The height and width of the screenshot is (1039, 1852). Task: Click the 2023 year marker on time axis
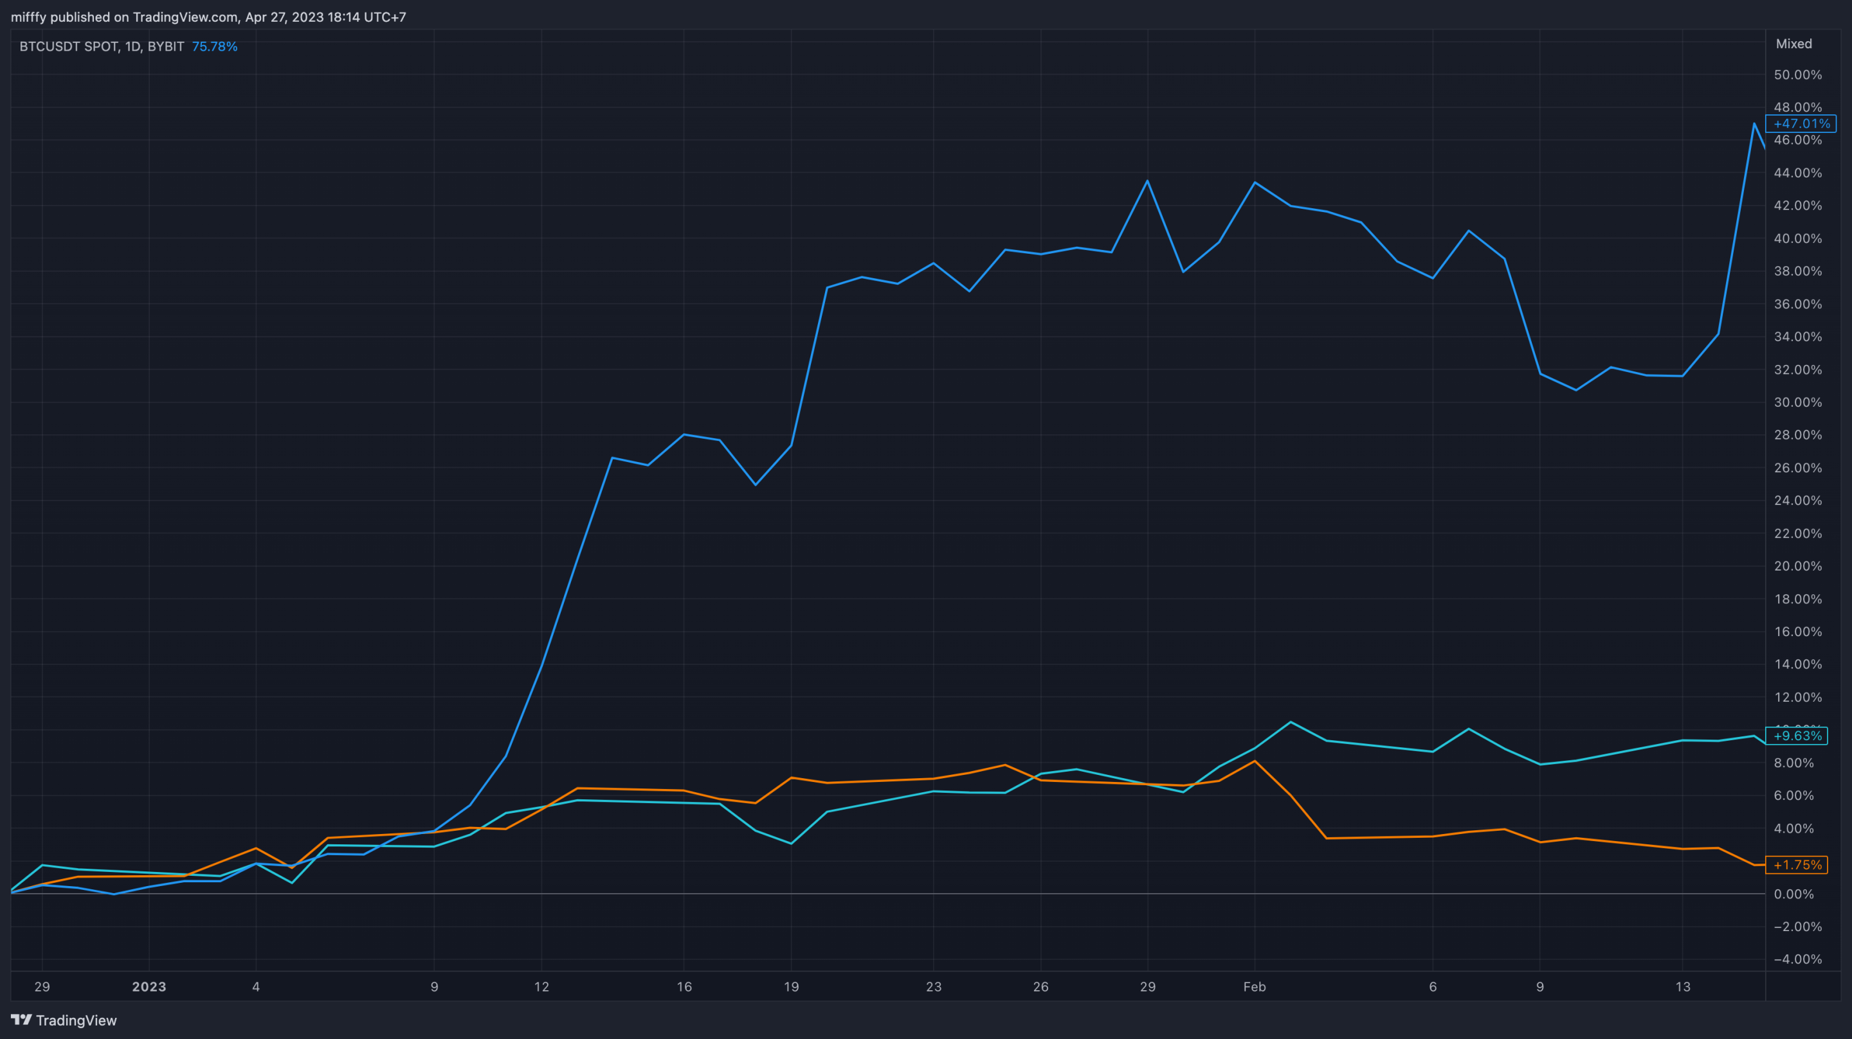(149, 986)
